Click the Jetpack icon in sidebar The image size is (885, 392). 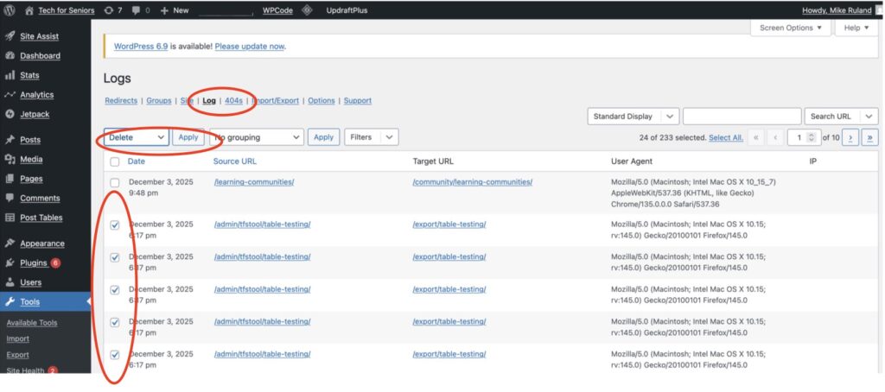coord(10,113)
